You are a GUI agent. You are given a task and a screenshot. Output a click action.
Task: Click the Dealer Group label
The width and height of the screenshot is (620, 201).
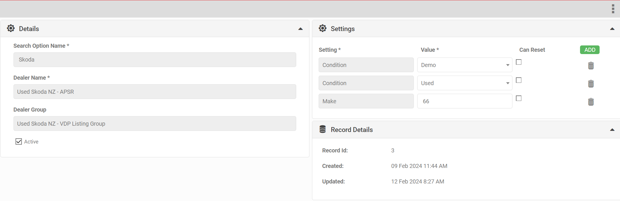30,110
